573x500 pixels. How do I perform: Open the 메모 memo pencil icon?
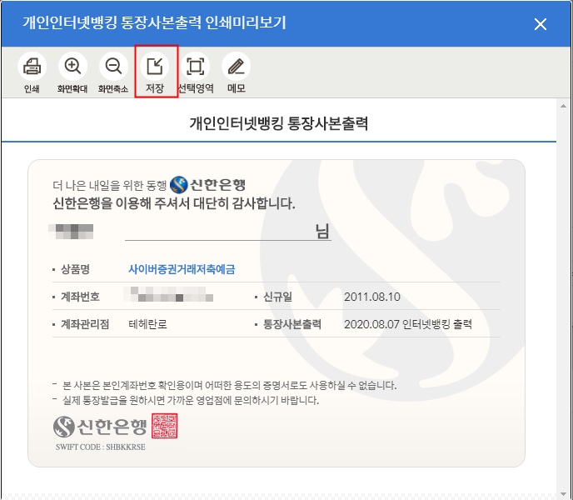point(236,66)
